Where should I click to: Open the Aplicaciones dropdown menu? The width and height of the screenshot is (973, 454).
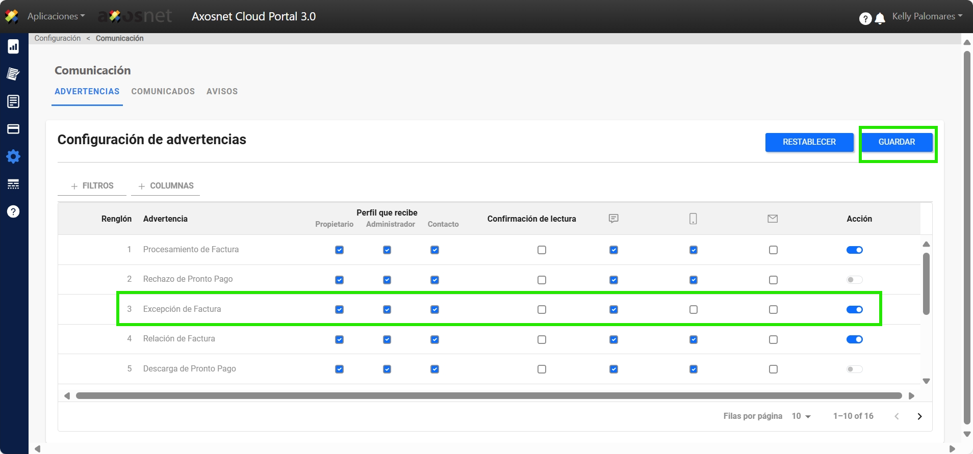56,16
